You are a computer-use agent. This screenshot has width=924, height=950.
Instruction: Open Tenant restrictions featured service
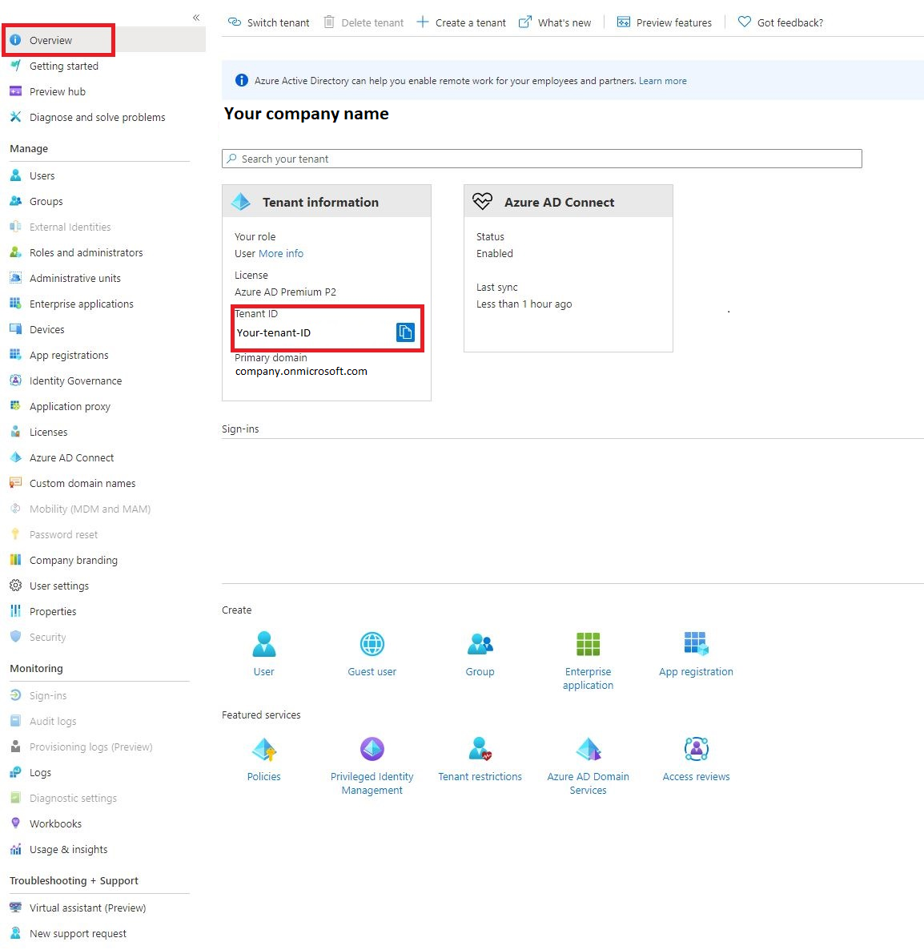tap(480, 759)
